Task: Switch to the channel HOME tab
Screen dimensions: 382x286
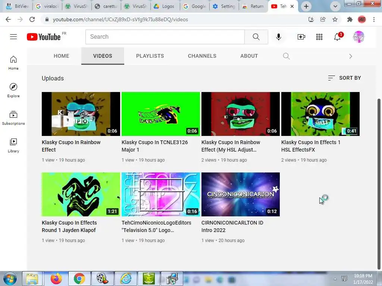Action: tap(62, 56)
